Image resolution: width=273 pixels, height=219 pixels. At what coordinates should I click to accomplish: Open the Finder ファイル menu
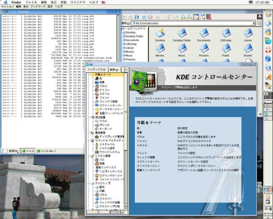tap(31, 2)
